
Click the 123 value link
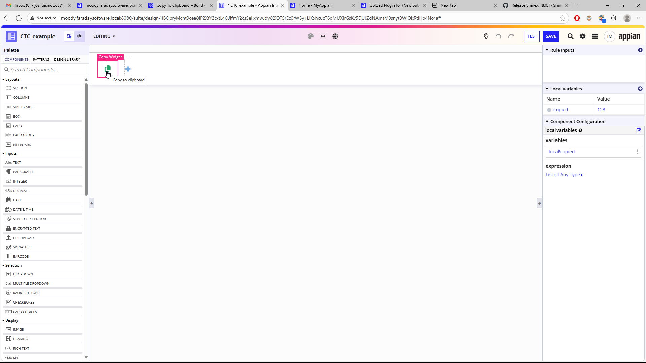point(601,110)
